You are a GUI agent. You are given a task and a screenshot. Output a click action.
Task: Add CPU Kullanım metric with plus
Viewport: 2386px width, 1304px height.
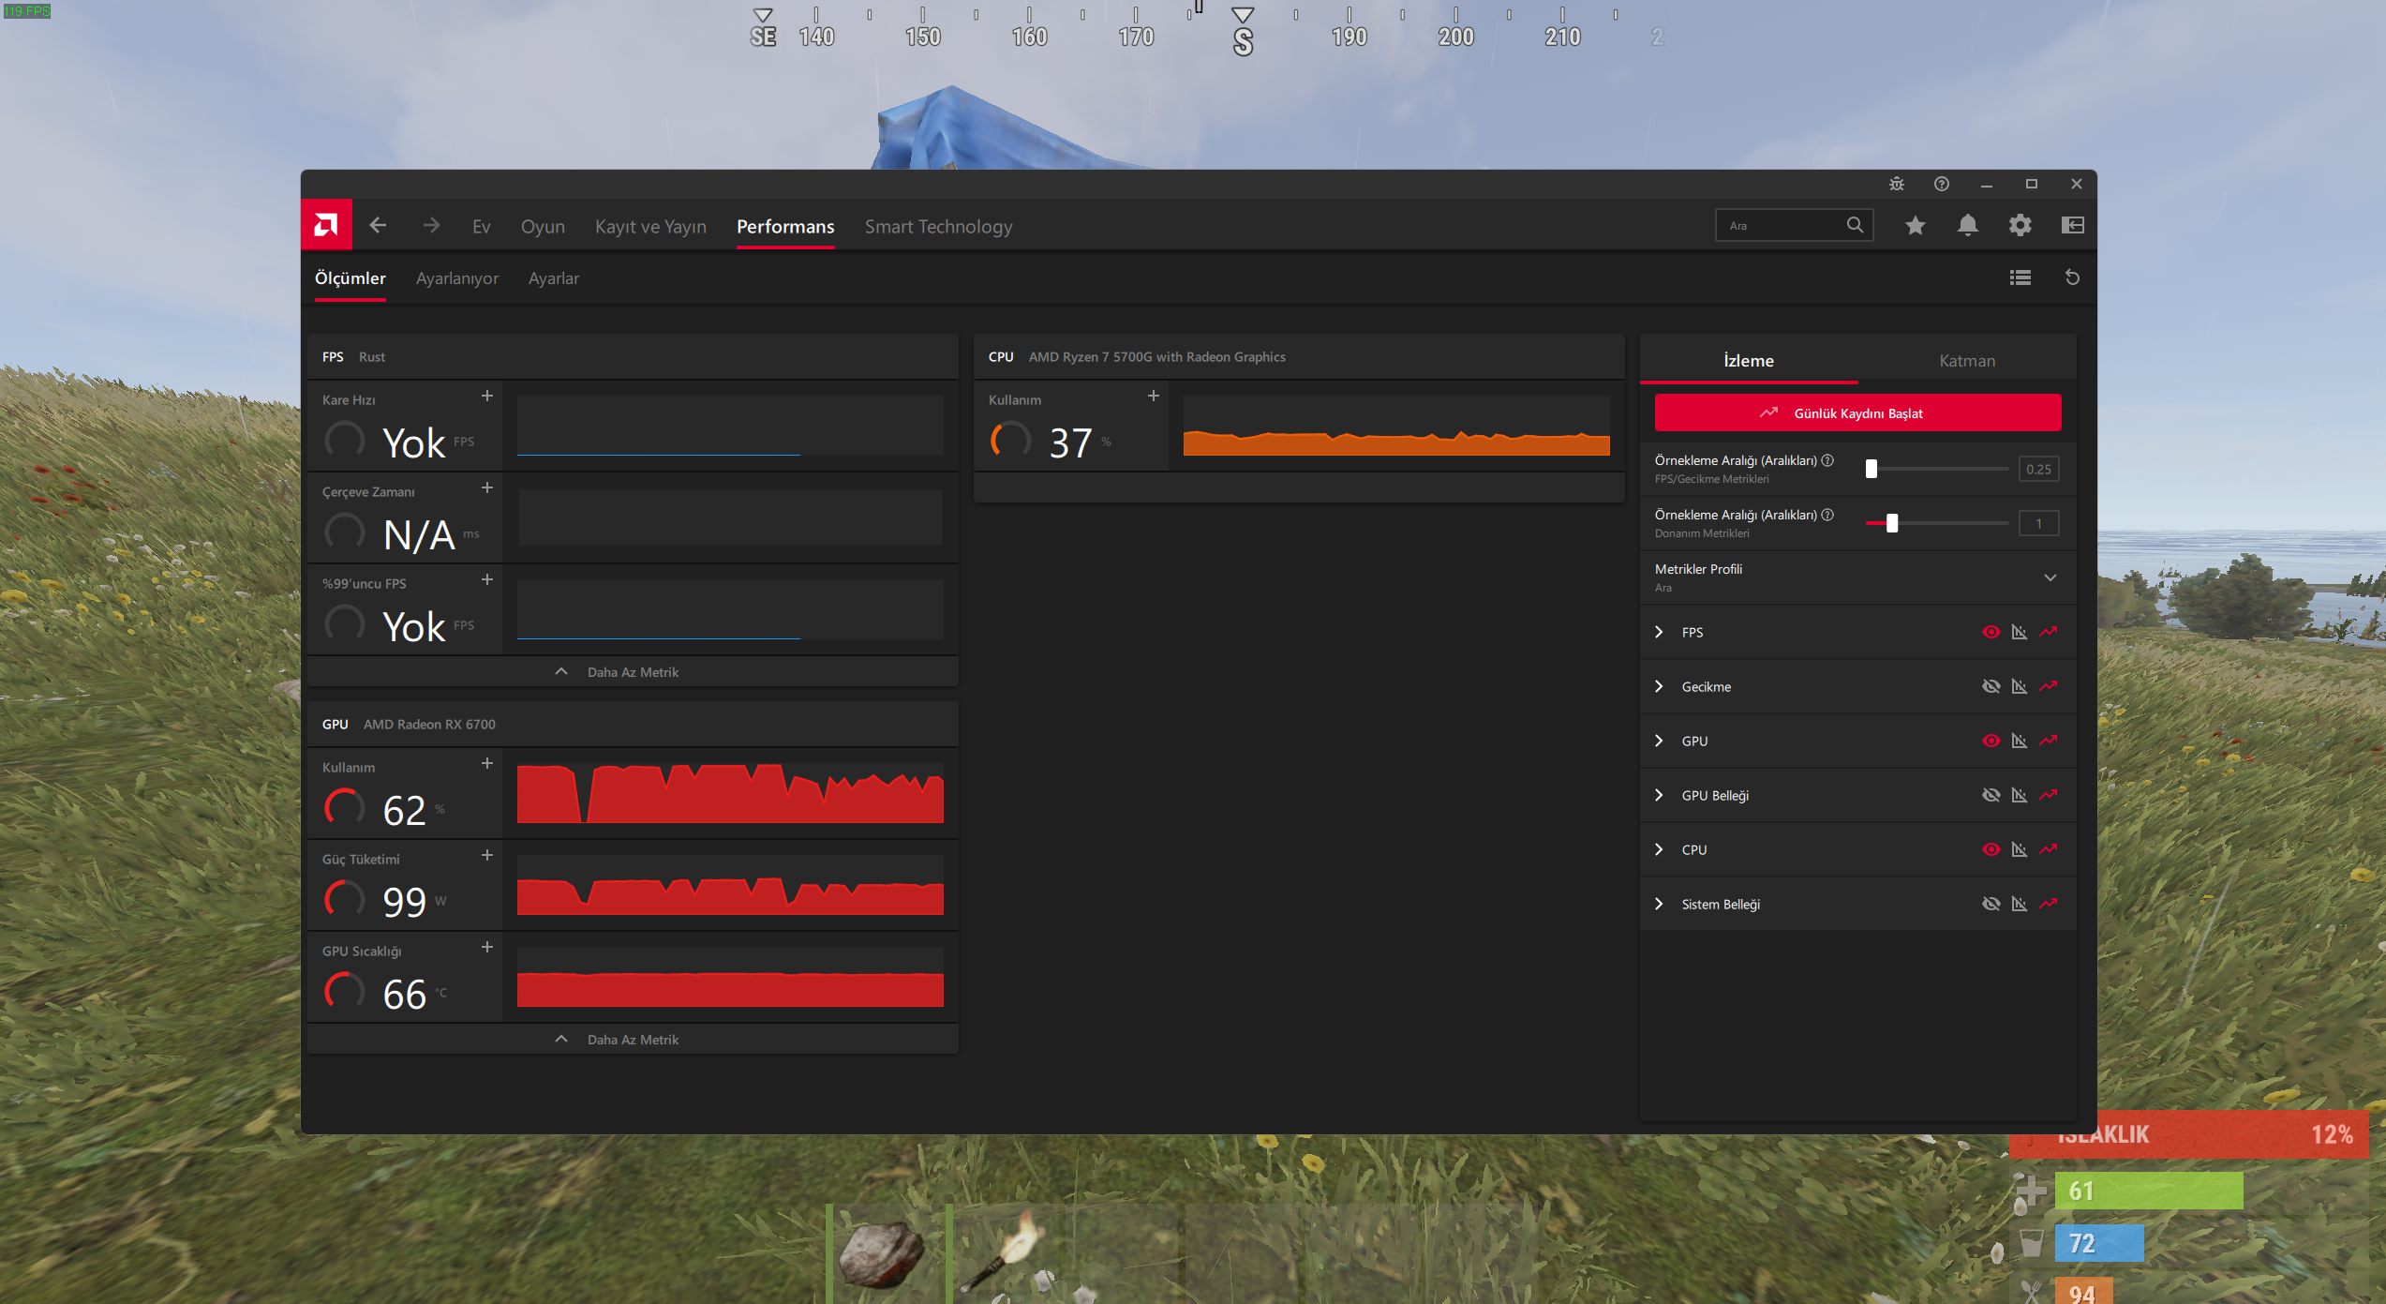coord(1154,396)
